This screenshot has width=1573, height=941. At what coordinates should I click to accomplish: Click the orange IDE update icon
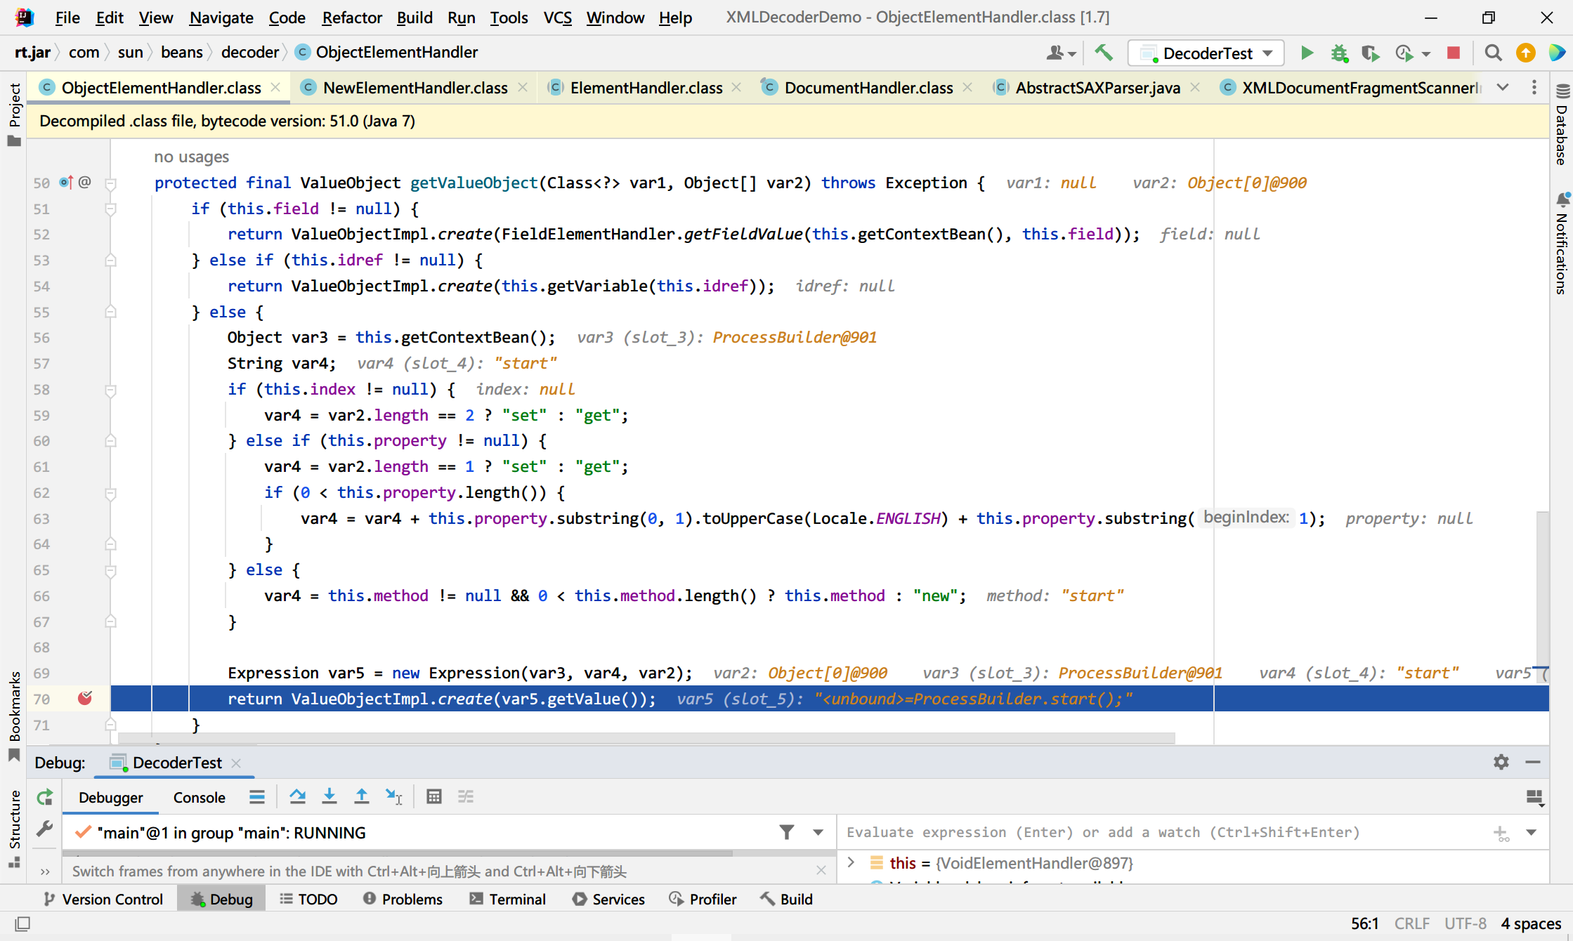pos(1525,53)
